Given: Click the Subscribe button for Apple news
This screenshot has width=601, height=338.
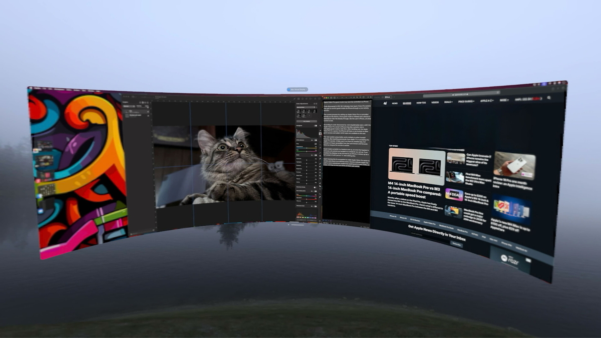Looking at the screenshot, I should pos(457,244).
